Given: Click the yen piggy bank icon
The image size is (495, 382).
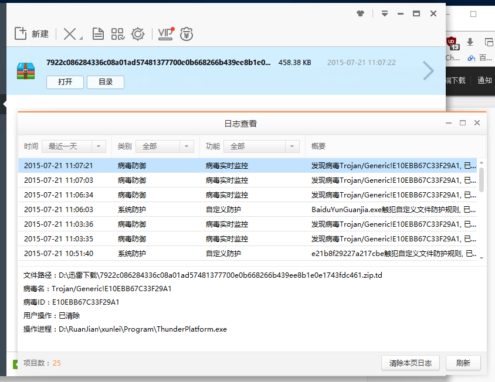Looking at the screenshot, I should pyautogui.click(x=187, y=34).
